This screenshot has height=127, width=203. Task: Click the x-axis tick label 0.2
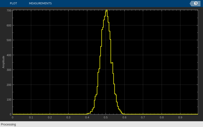coord(50,117)
